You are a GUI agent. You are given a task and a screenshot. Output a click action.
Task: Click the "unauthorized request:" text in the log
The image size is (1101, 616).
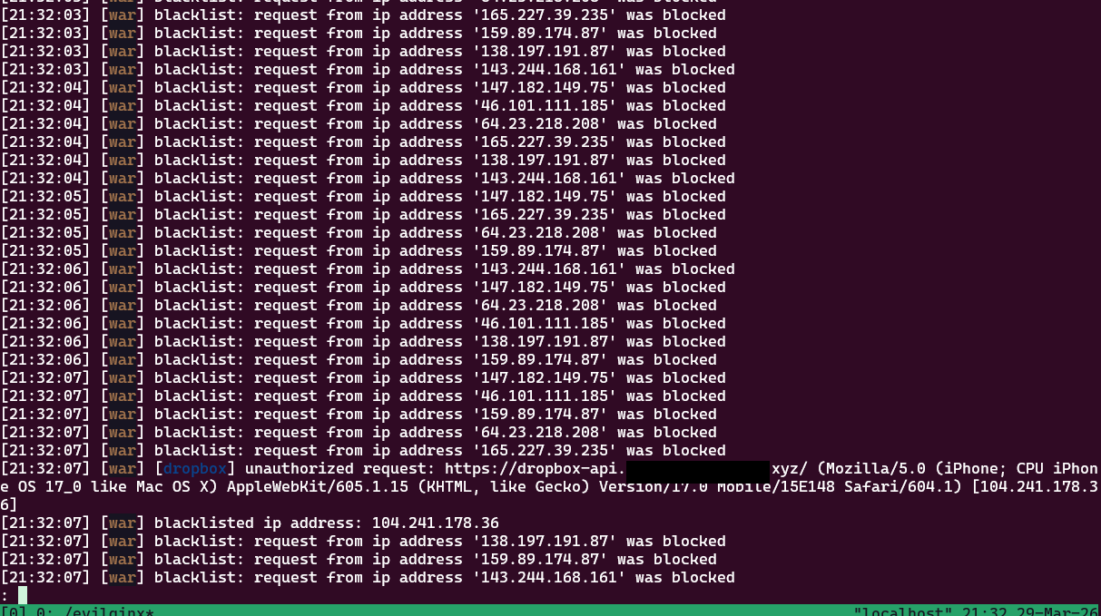[339, 468]
